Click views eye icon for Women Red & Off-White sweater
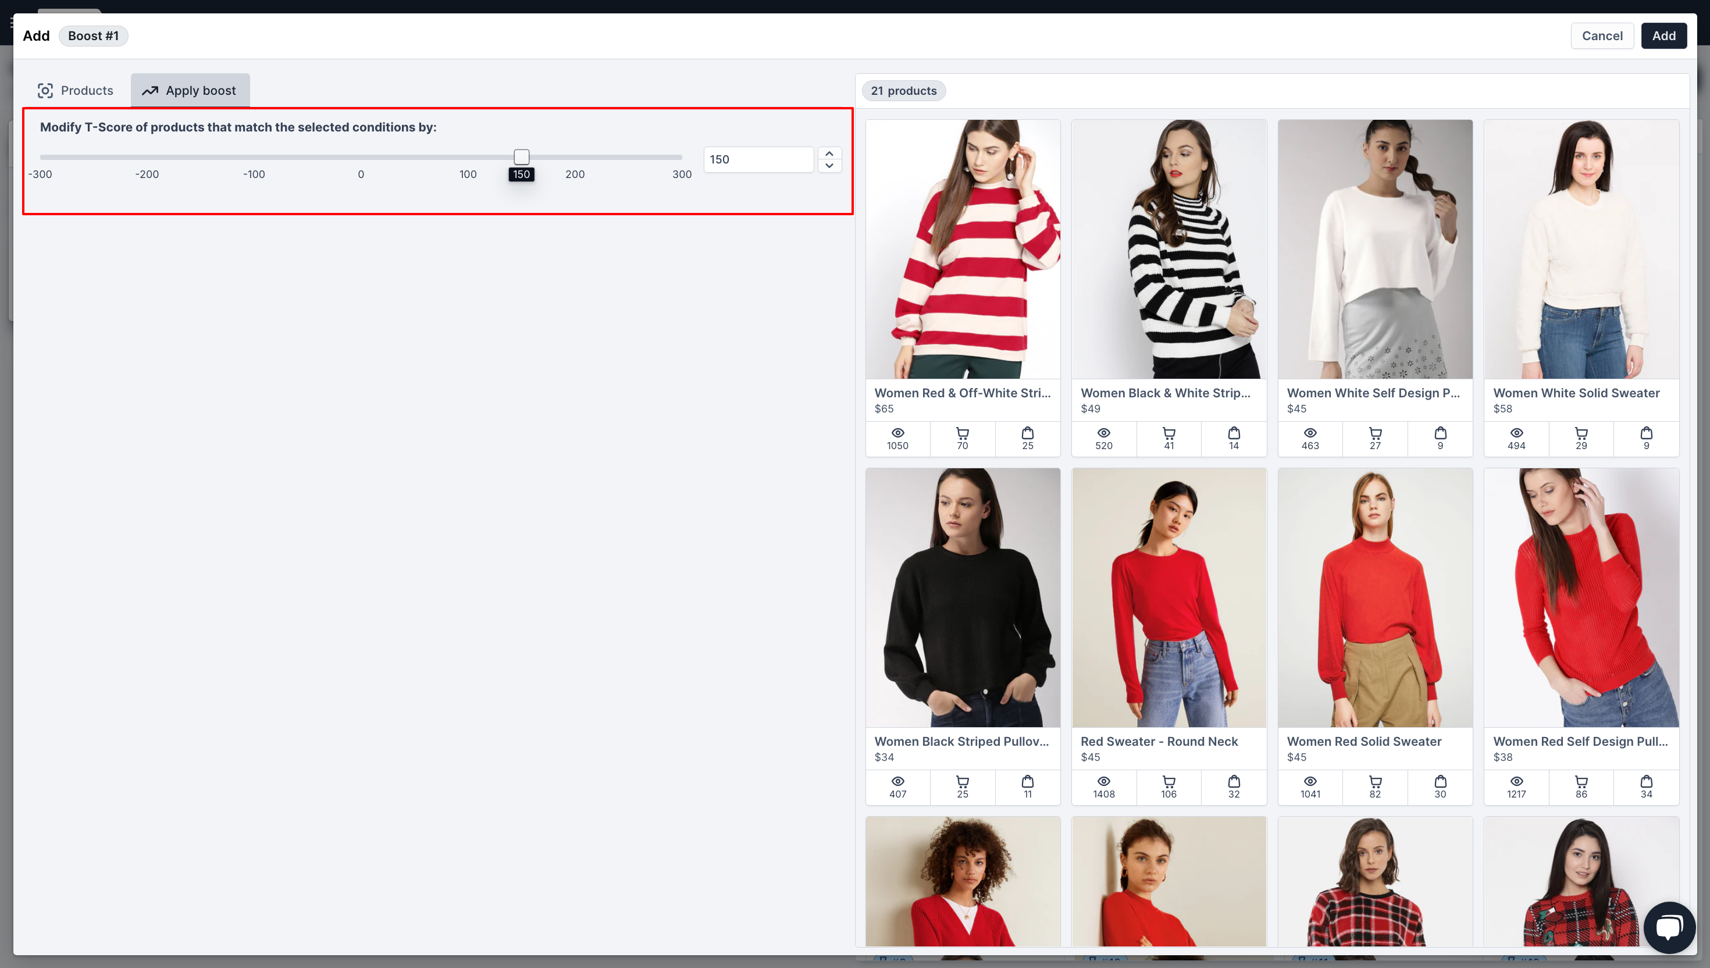 pyautogui.click(x=897, y=433)
